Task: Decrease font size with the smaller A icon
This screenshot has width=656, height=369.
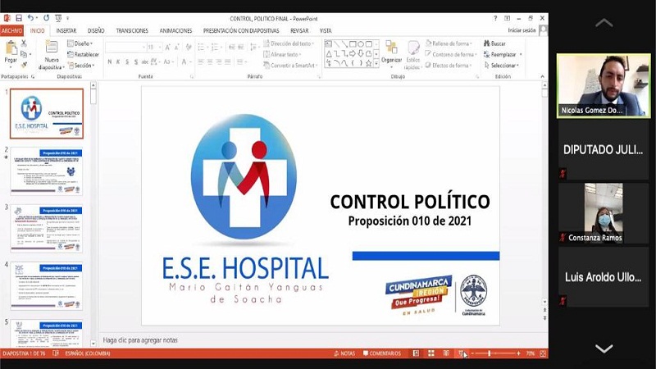Action: [x=176, y=48]
